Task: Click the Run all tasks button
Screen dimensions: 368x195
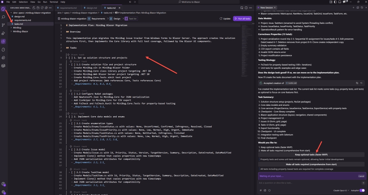Action: pos(242,18)
